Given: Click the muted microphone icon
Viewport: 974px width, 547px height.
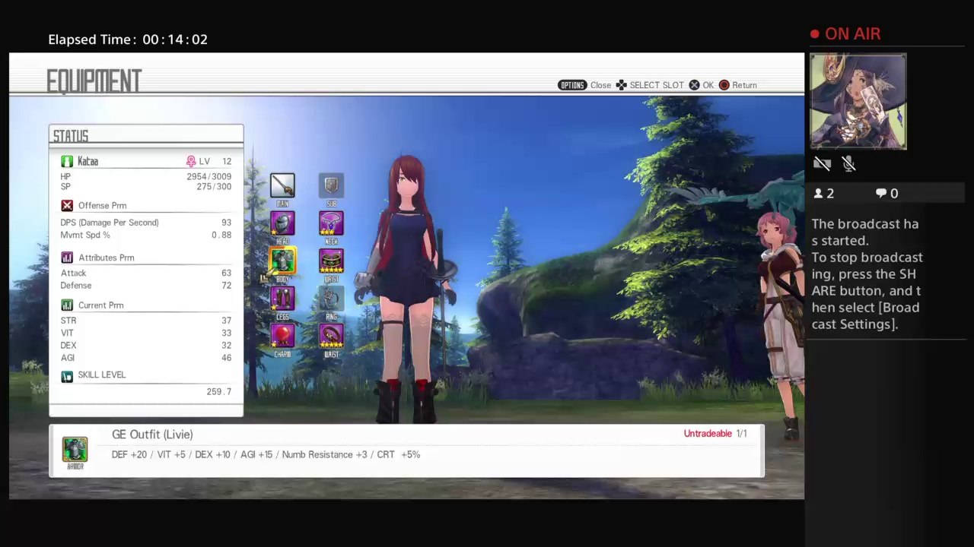Looking at the screenshot, I should pos(849,163).
